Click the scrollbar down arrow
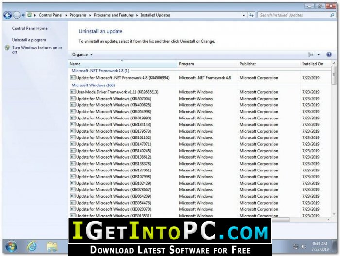 (334, 214)
